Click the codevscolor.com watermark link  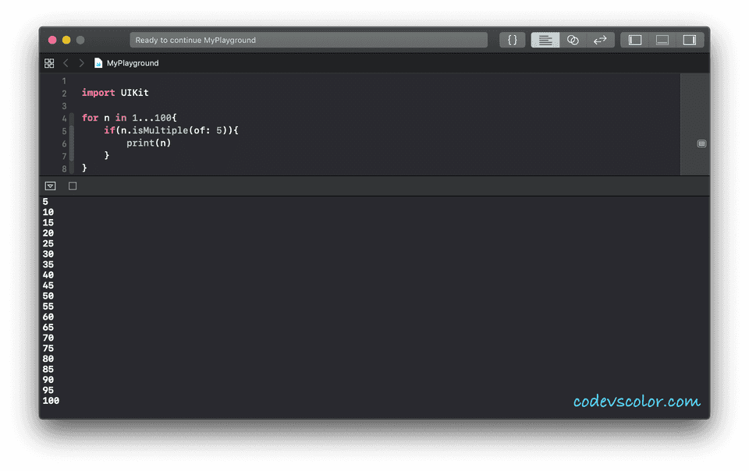pos(637,402)
